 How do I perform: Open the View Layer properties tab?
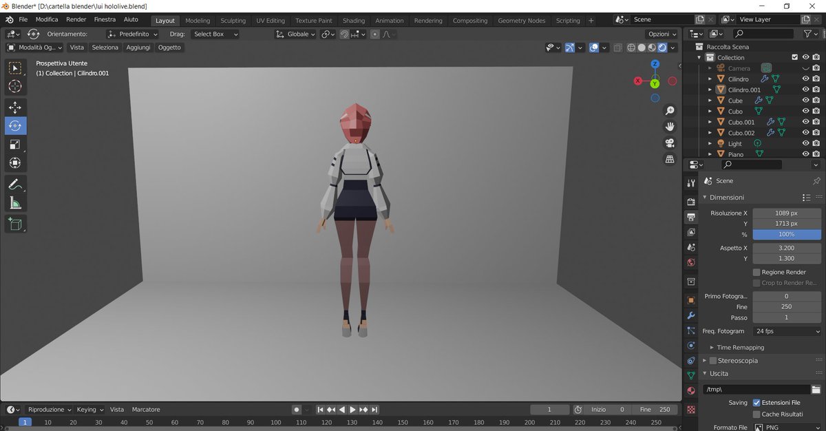691,232
